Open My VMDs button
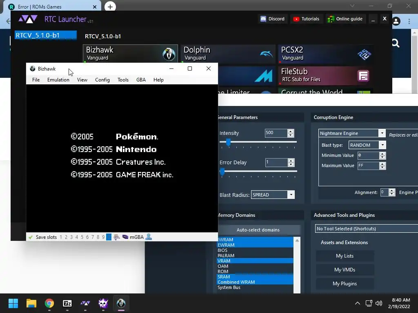 tap(345, 270)
